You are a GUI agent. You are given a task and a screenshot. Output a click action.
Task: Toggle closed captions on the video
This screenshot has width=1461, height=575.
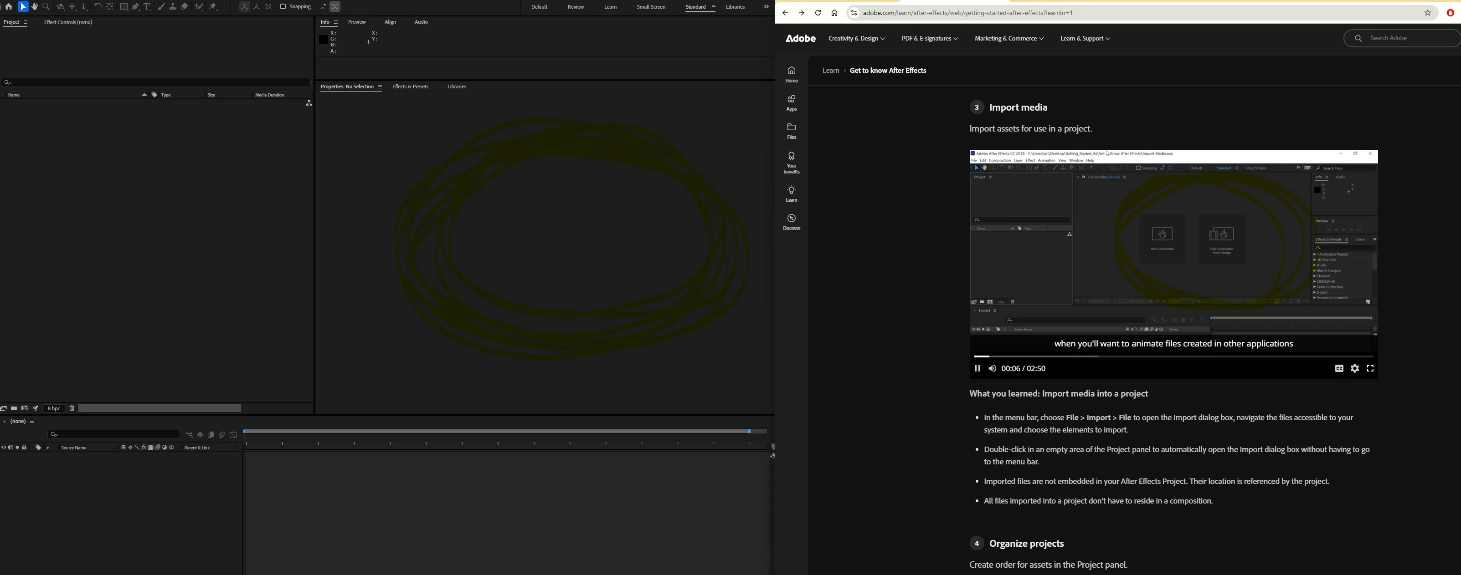[1339, 369]
